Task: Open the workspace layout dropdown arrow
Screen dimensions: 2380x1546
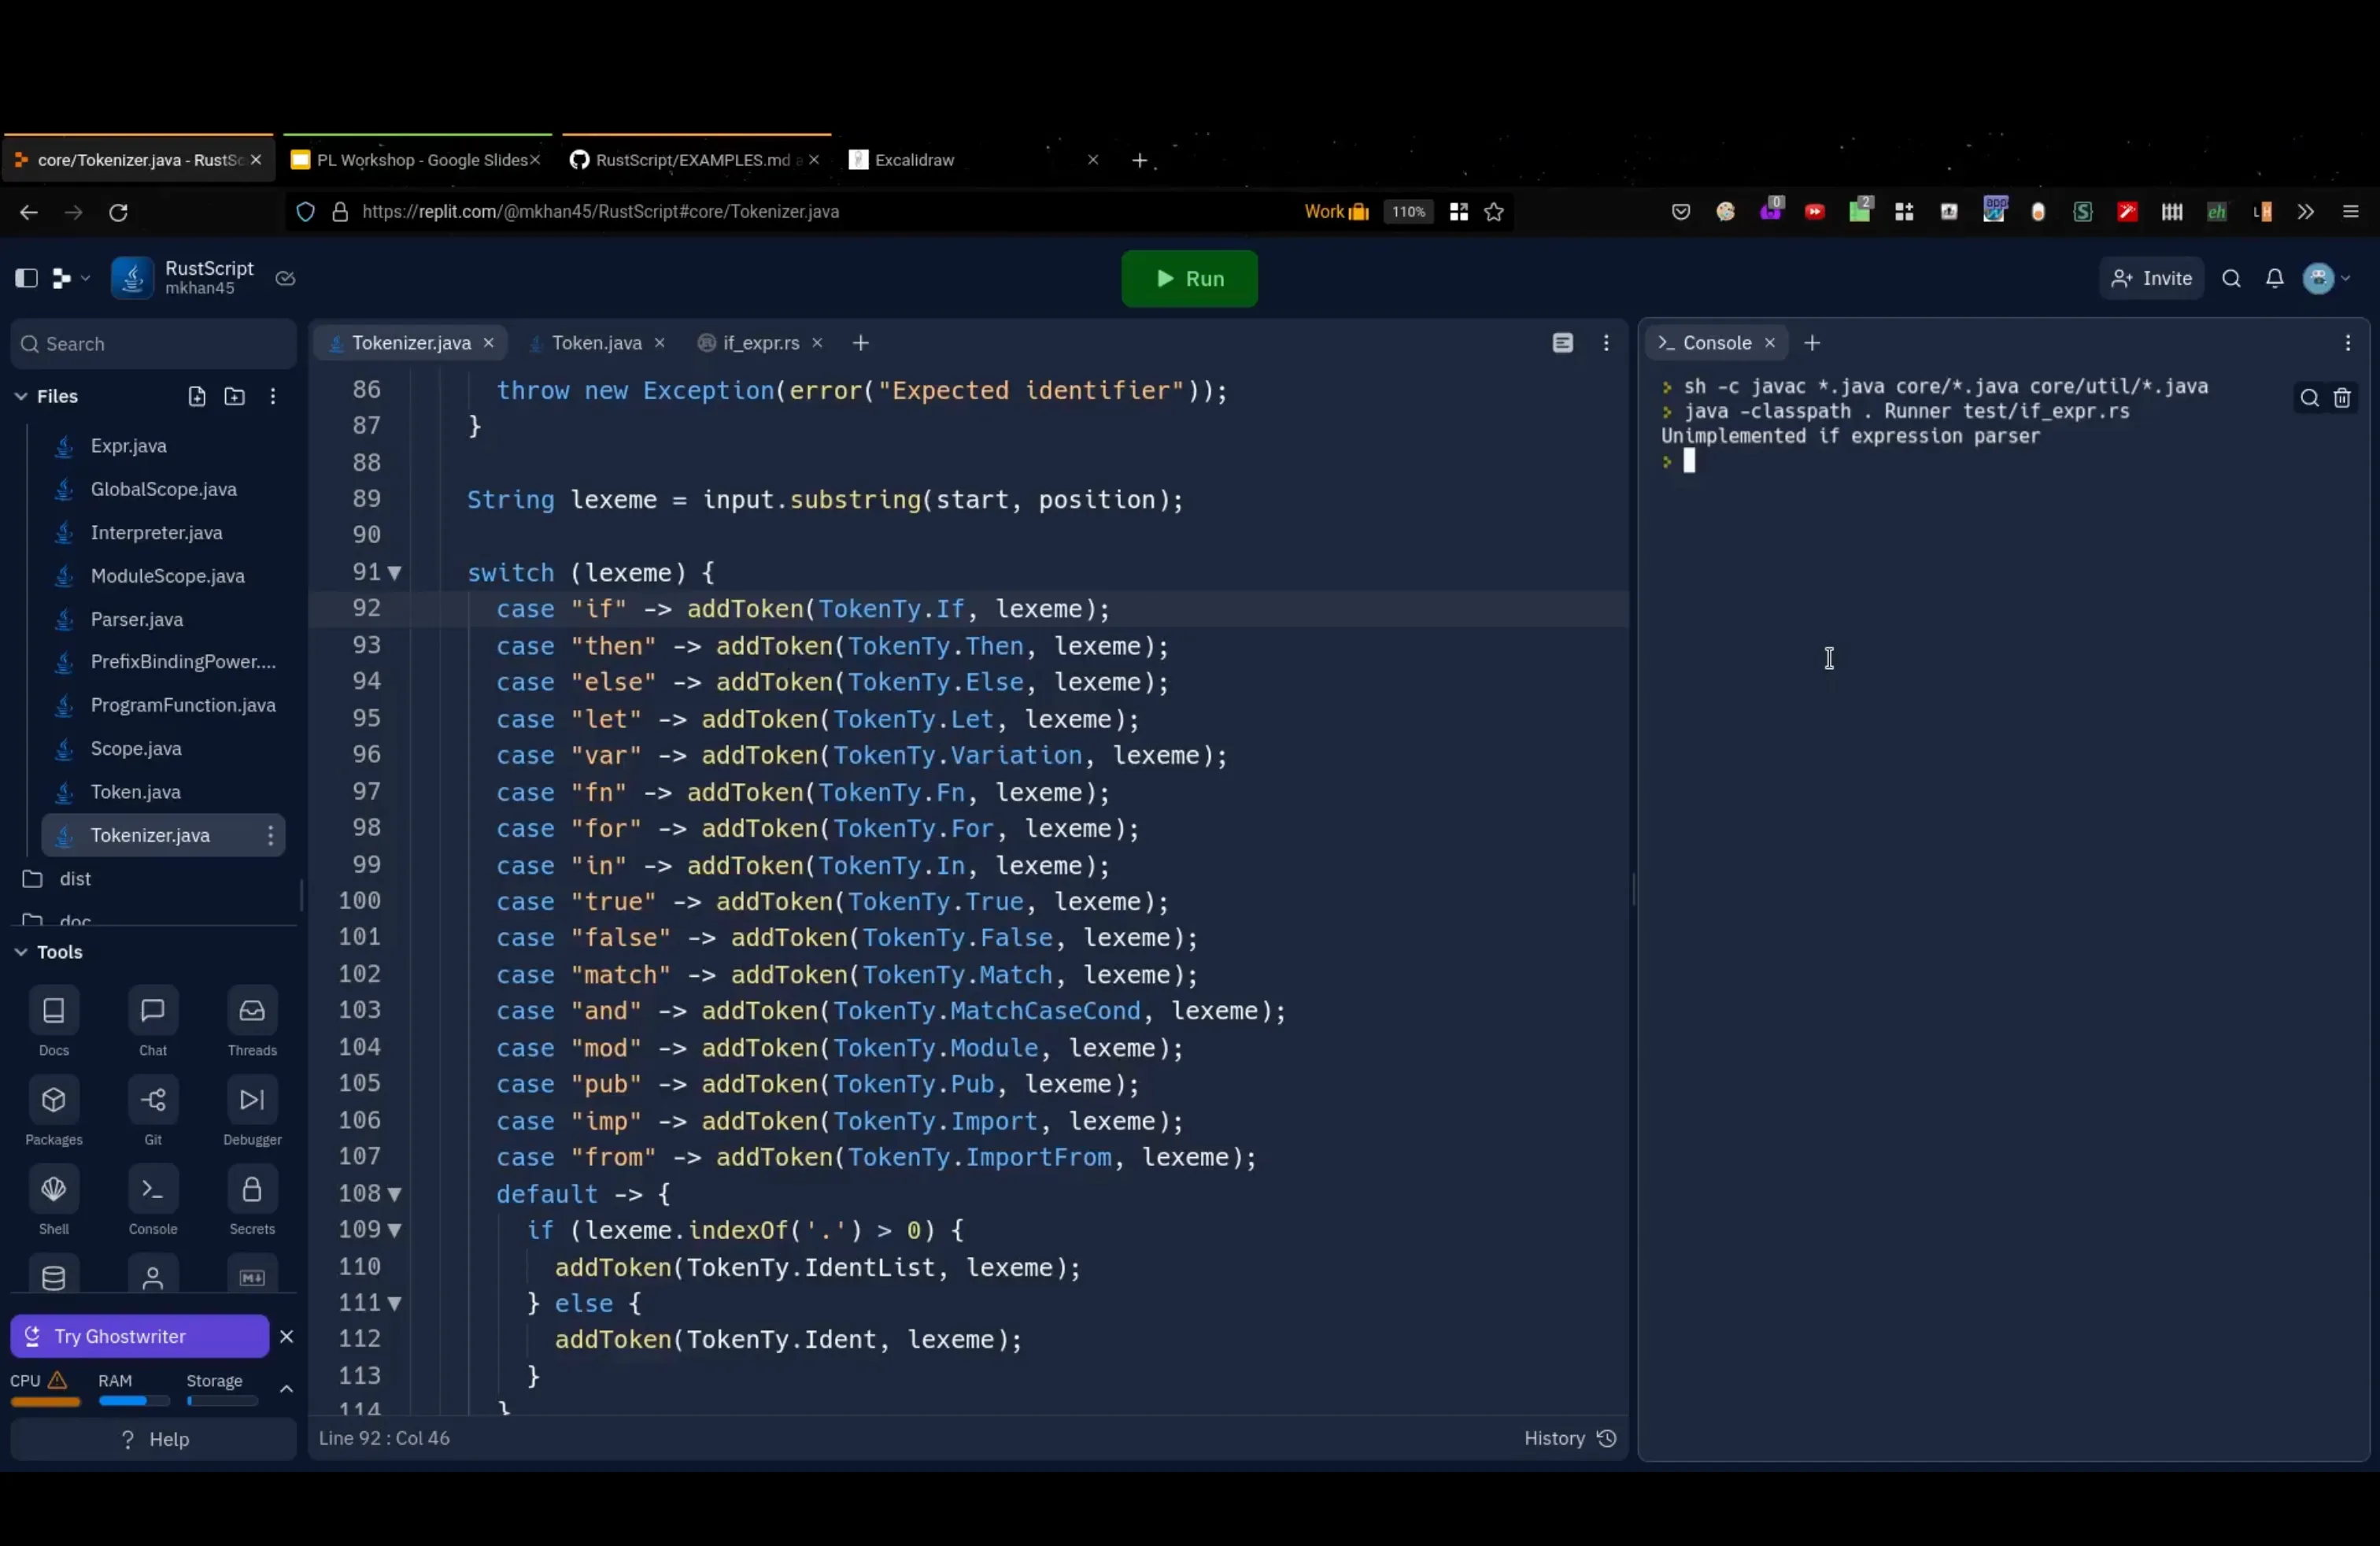Action: tap(85, 278)
